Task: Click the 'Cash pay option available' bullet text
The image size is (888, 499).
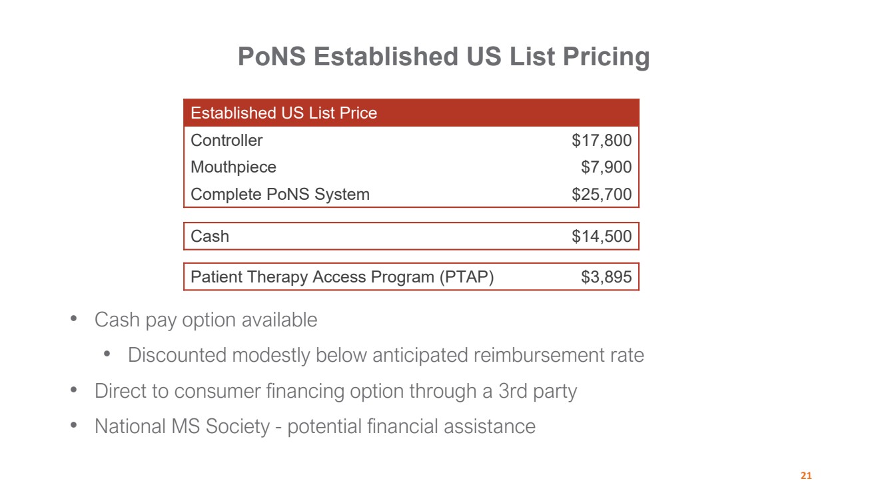Action: 206,320
